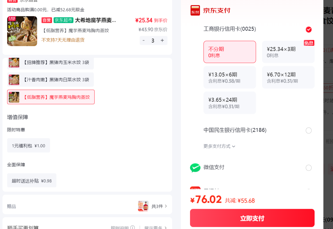Screen dimensions: 333x229
Task: Click the rules info circle icon
Action: 133,228
